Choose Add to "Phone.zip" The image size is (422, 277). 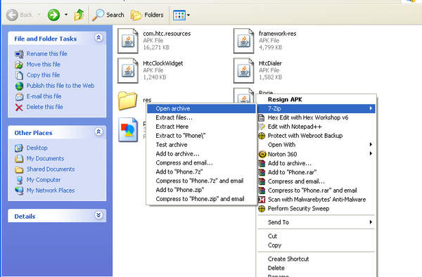(201, 190)
